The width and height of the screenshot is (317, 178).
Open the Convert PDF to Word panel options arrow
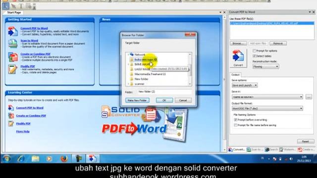click(x=310, y=12)
